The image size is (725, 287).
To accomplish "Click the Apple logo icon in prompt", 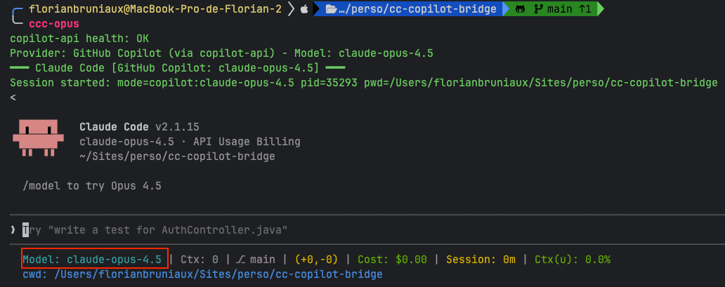I will [x=303, y=9].
